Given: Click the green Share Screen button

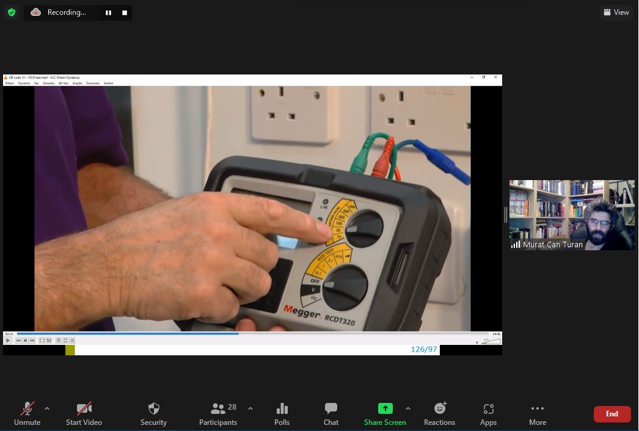Looking at the screenshot, I should click(x=385, y=413).
